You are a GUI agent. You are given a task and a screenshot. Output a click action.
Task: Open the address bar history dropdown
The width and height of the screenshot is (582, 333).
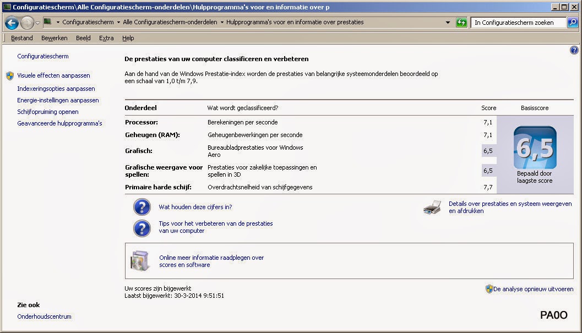pos(448,22)
